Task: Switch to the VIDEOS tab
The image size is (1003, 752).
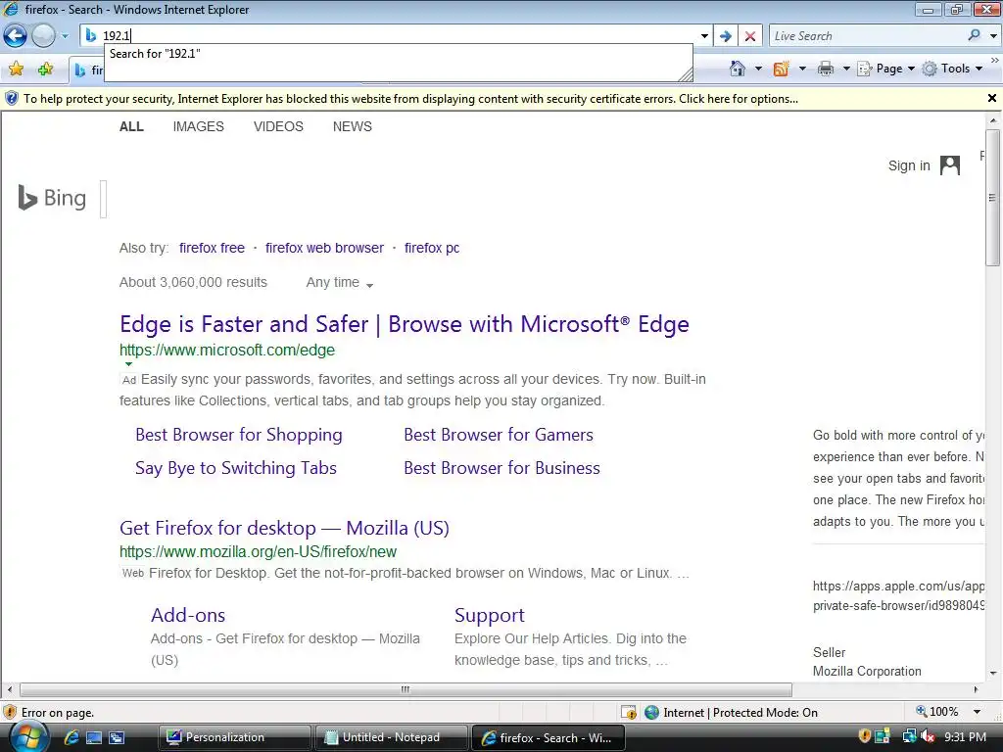Action: pos(278,126)
